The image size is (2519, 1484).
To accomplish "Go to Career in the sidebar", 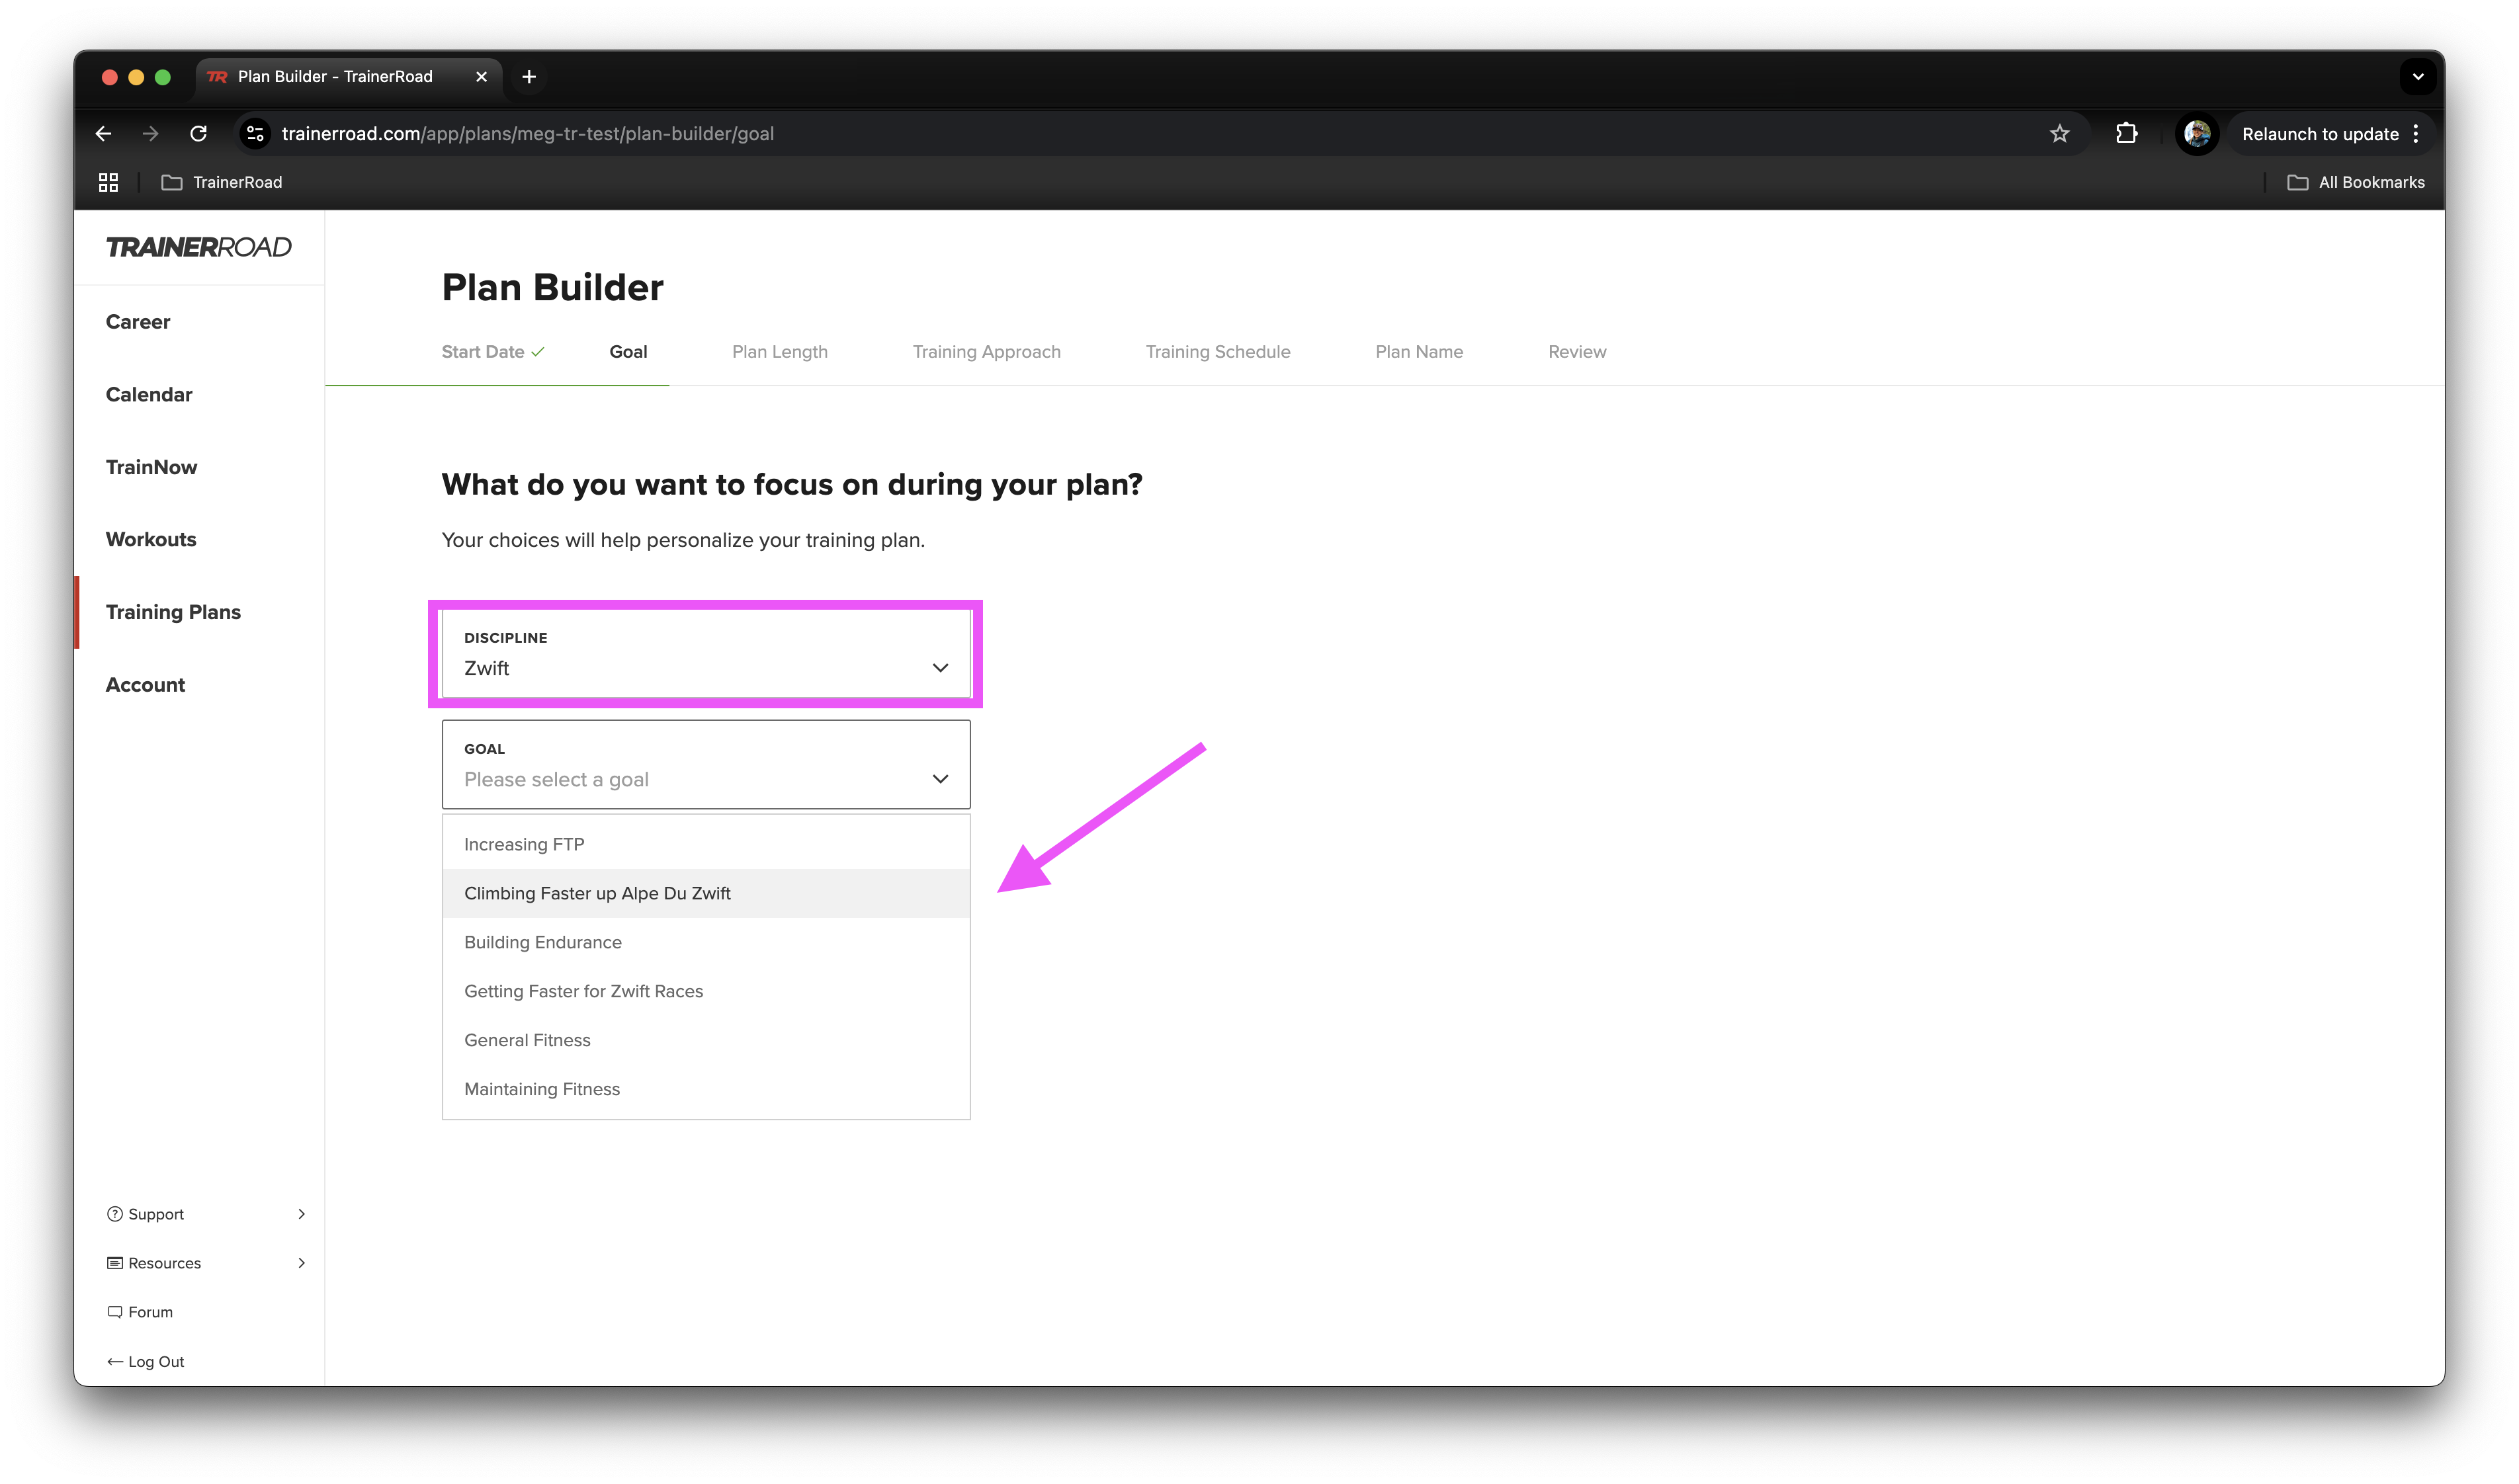I will click(x=138, y=322).
